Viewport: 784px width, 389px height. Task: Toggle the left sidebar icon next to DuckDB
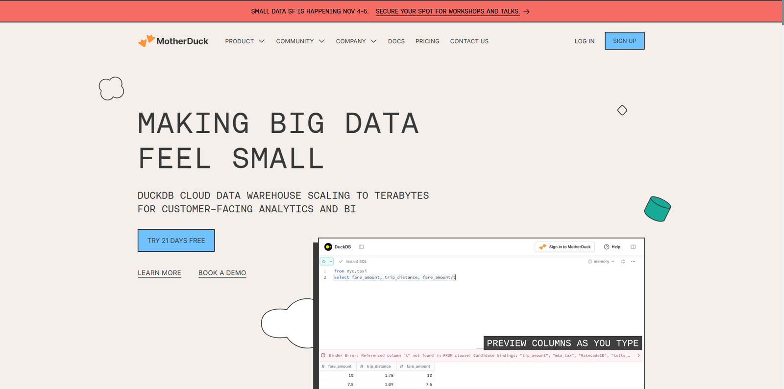[361, 247]
